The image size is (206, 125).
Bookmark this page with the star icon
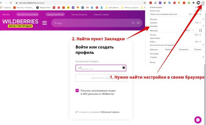[145, 3]
